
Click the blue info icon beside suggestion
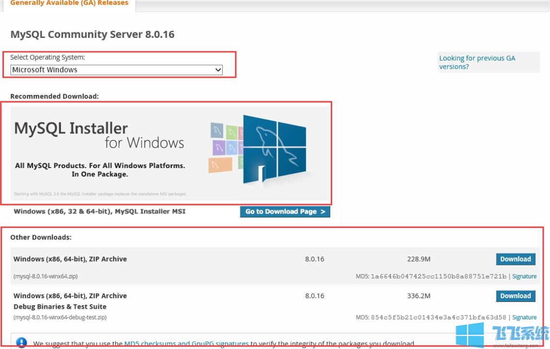[x=22, y=343]
